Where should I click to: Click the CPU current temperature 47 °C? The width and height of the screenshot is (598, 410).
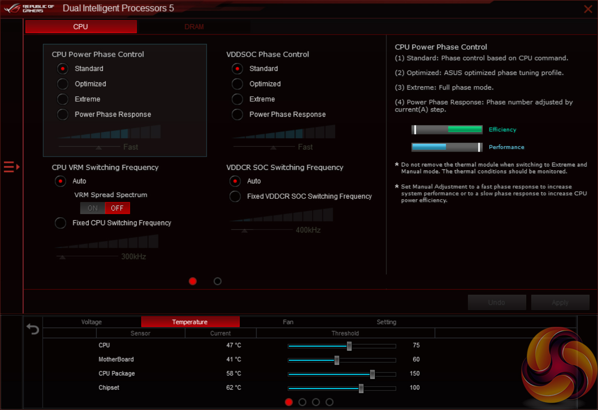pos(234,345)
